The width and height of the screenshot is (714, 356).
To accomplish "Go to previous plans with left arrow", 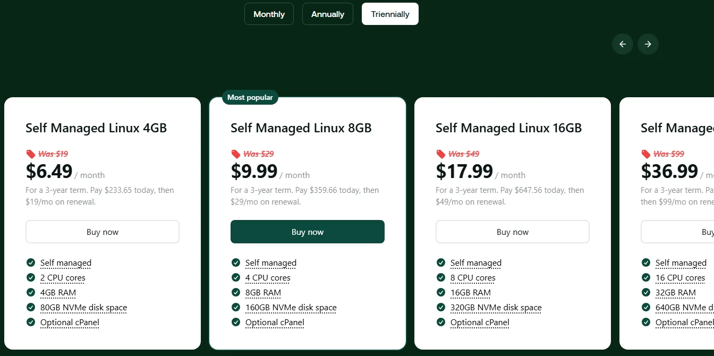I will point(623,44).
